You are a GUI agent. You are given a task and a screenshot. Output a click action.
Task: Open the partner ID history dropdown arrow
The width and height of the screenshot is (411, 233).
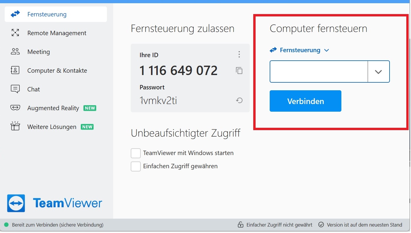point(378,72)
